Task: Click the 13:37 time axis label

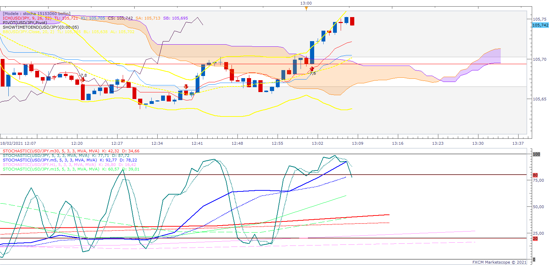Action: pyautogui.click(x=518, y=143)
